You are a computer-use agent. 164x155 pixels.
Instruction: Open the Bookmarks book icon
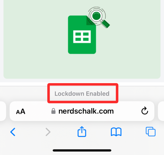(116, 132)
